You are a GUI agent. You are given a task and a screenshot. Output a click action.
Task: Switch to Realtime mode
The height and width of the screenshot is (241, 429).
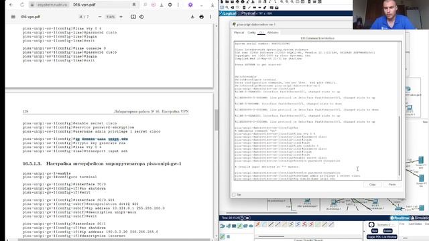[400, 218]
